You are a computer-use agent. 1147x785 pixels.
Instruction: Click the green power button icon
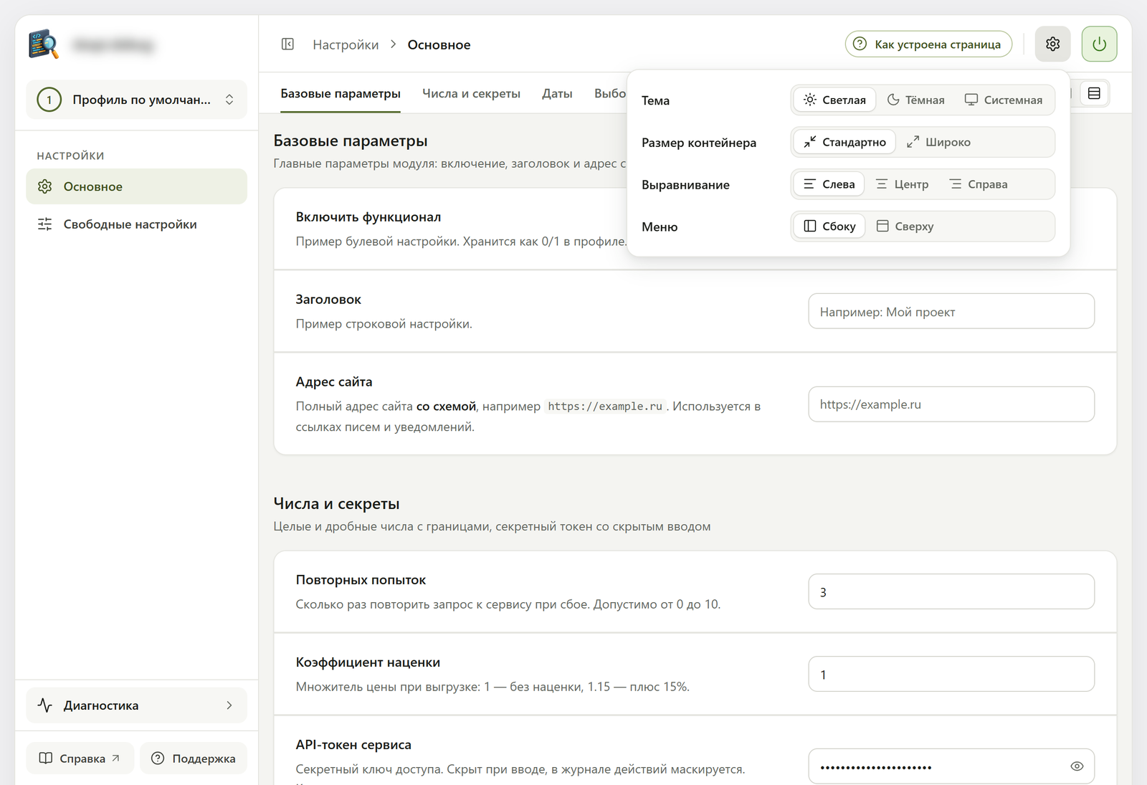click(1099, 44)
